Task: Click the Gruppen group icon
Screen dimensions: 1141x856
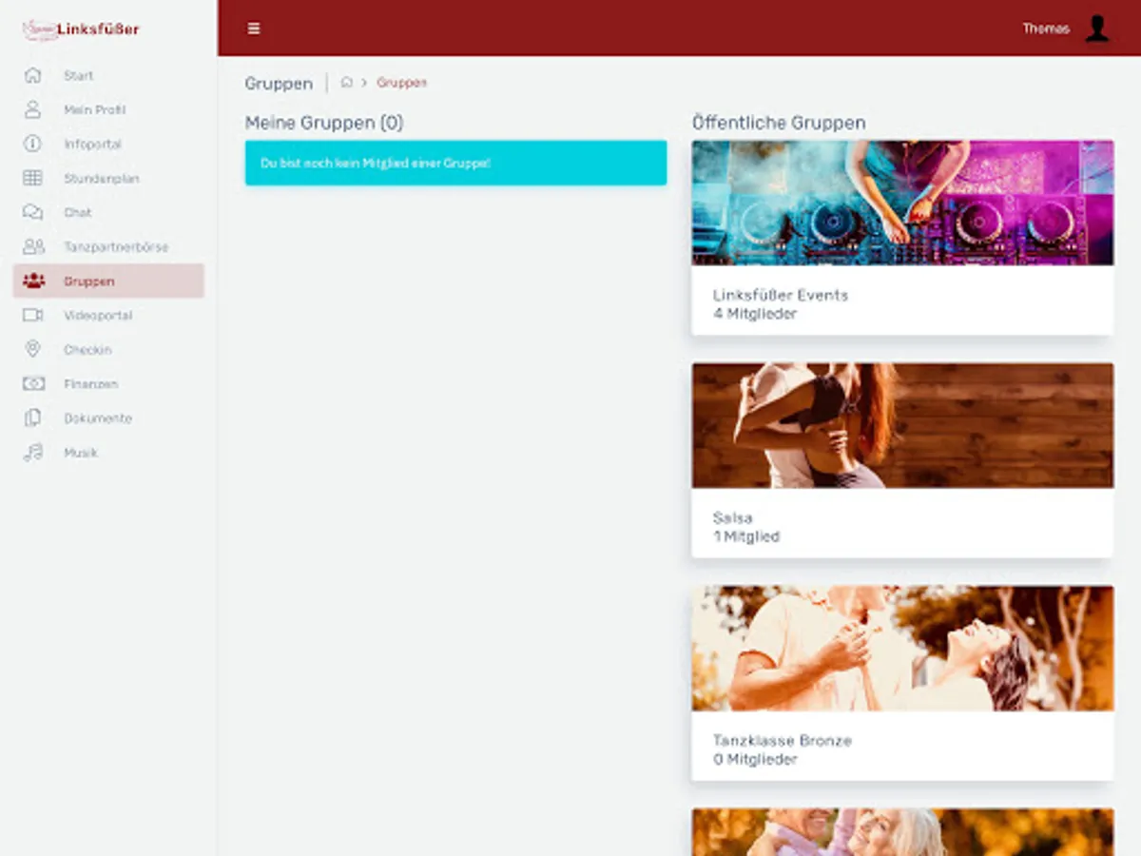Action: click(x=33, y=281)
